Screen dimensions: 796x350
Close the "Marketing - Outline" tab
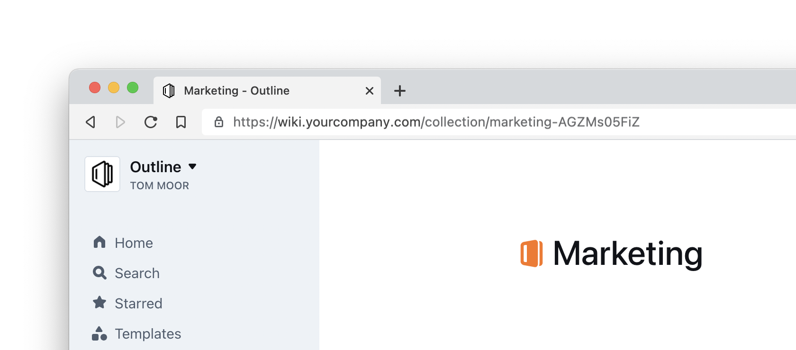370,91
